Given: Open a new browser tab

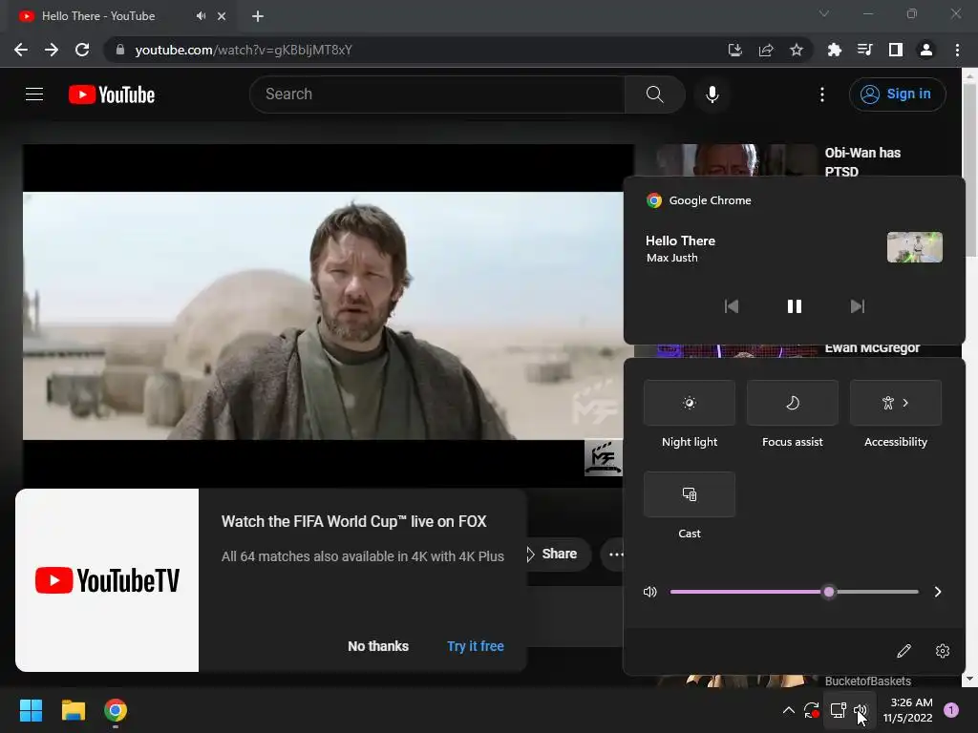Looking at the screenshot, I should pyautogui.click(x=258, y=16).
